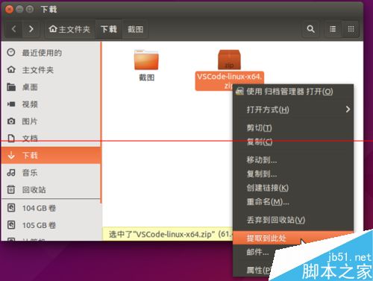The height and width of the screenshot is (281, 373).
Task: Click the VSCode-linux-x64.zip file name label
Action: pyautogui.click(x=229, y=80)
